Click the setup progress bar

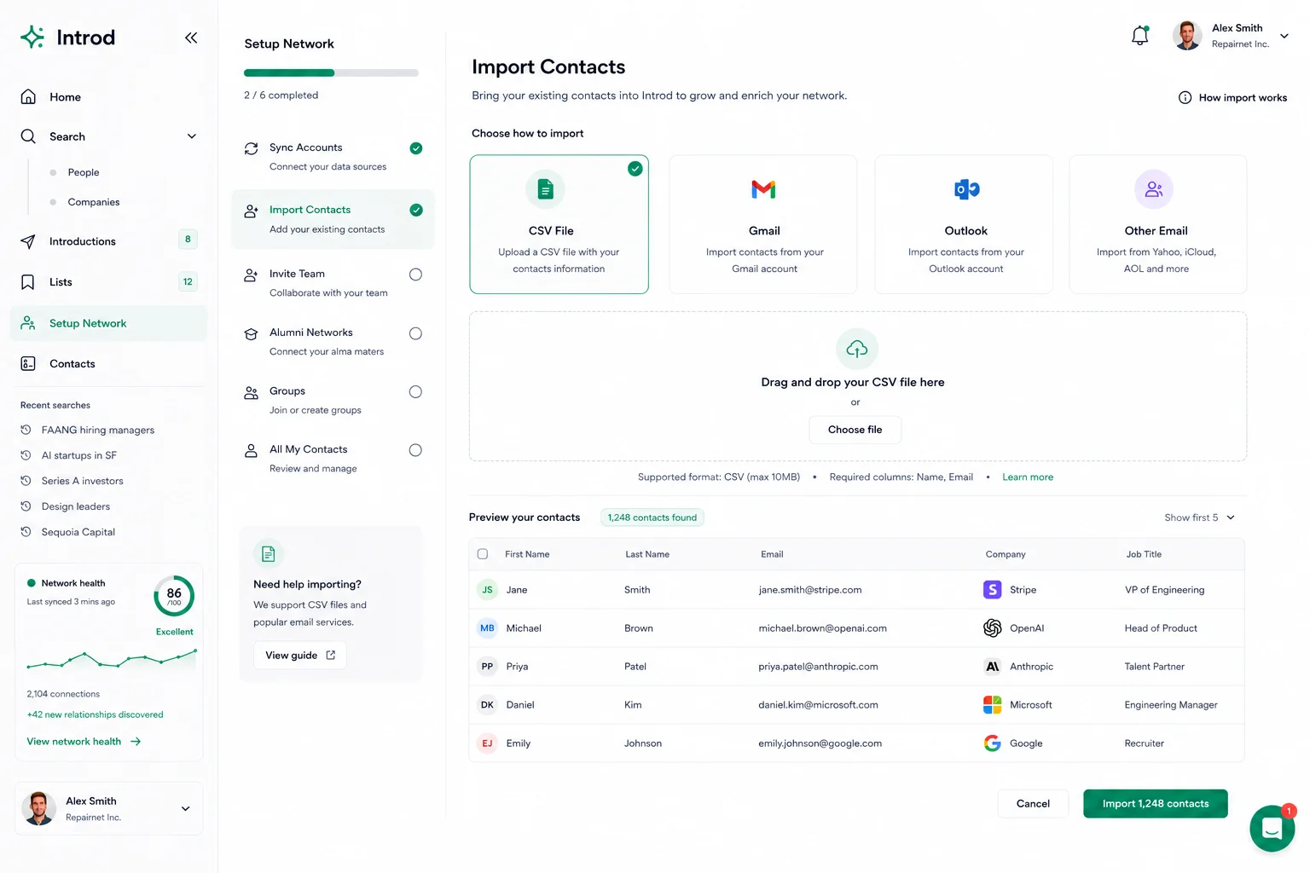[x=331, y=73]
